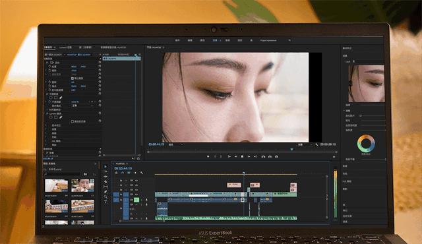422x244 pixels.
Task: Click Go to In point button
Action: tap(229, 156)
